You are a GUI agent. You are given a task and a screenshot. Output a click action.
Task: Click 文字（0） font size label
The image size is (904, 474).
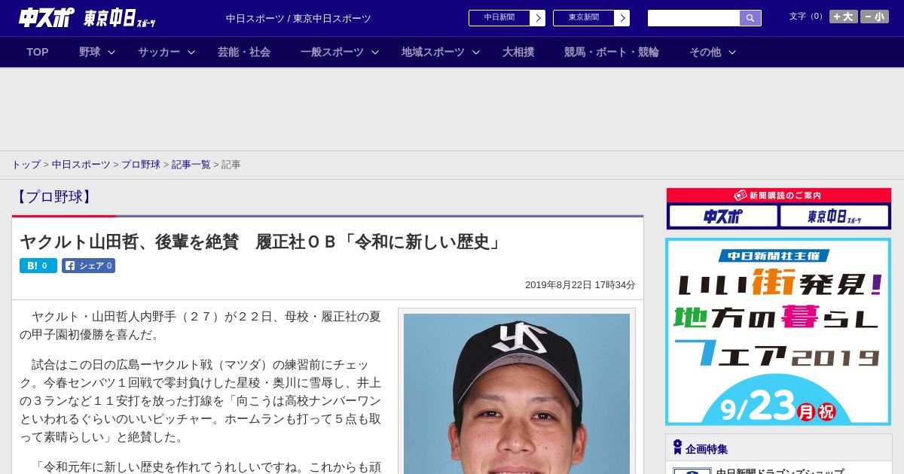click(x=808, y=17)
